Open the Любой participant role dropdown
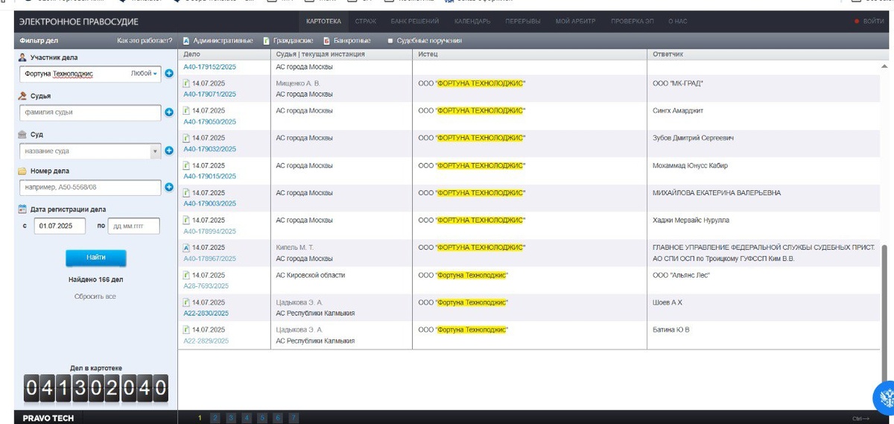This screenshot has width=894, height=424. 144,74
